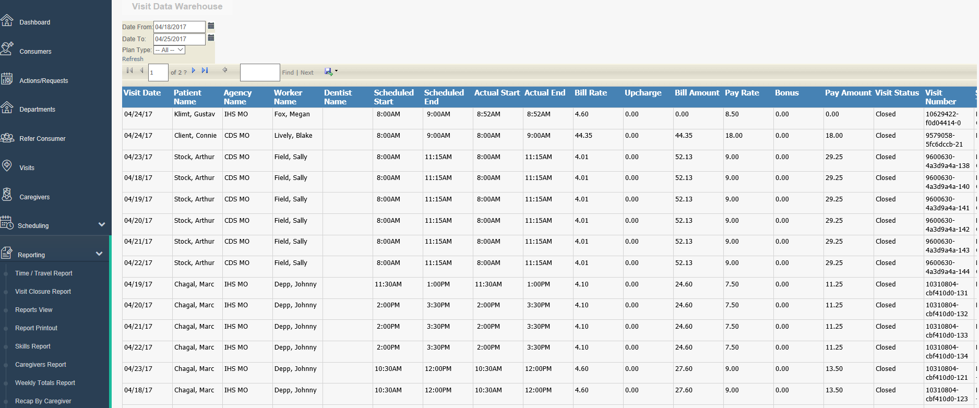Open the Date To calendar picker
The image size is (979, 408).
point(211,38)
